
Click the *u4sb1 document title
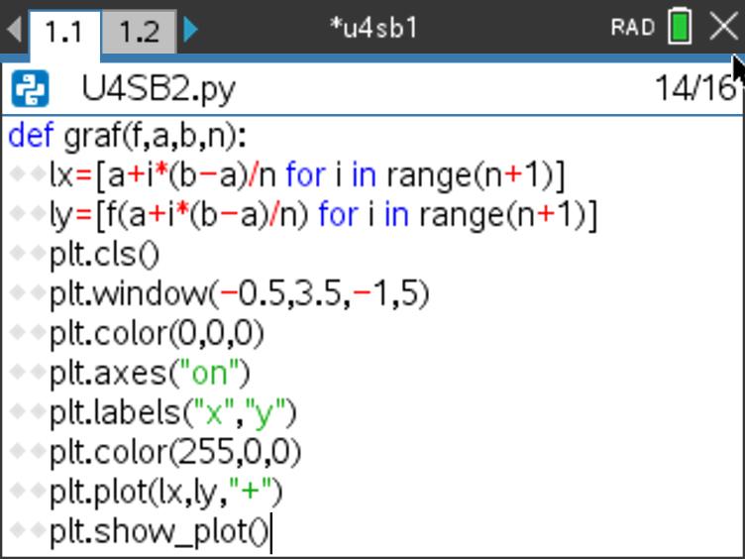[x=373, y=28]
